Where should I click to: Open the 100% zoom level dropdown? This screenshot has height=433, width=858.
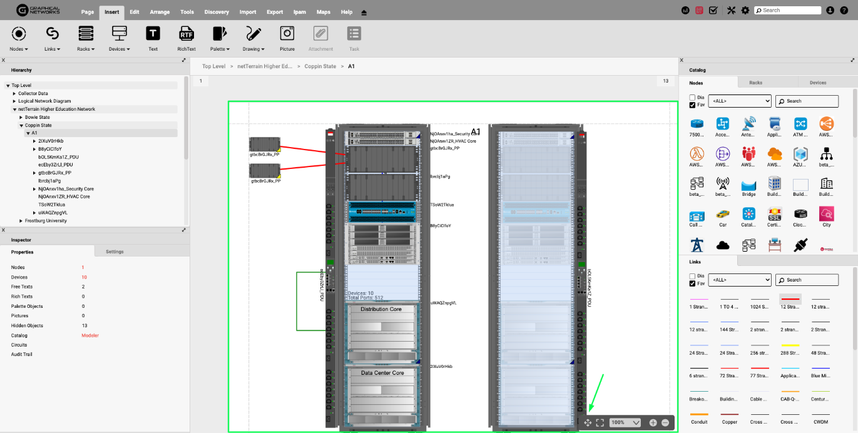coord(626,423)
